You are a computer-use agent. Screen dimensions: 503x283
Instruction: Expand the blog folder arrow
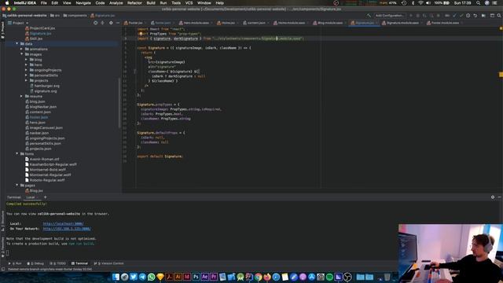coord(26,60)
